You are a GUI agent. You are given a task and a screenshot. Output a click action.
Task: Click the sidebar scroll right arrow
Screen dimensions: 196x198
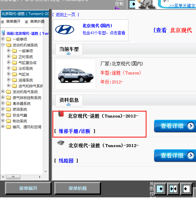pos(40,177)
